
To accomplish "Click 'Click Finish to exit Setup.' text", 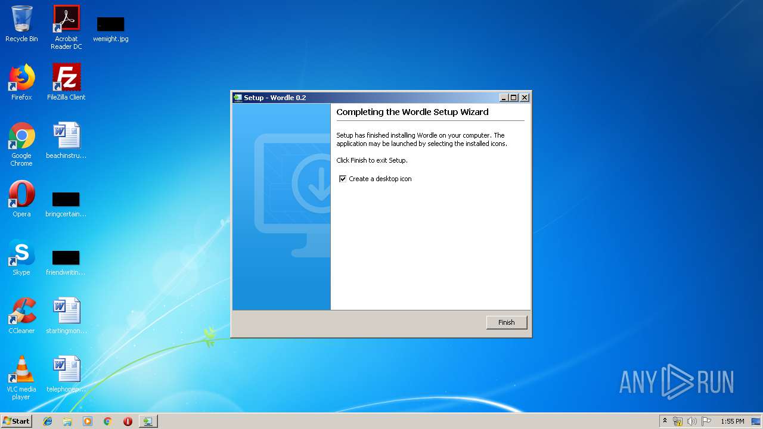I will pyautogui.click(x=372, y=160).
